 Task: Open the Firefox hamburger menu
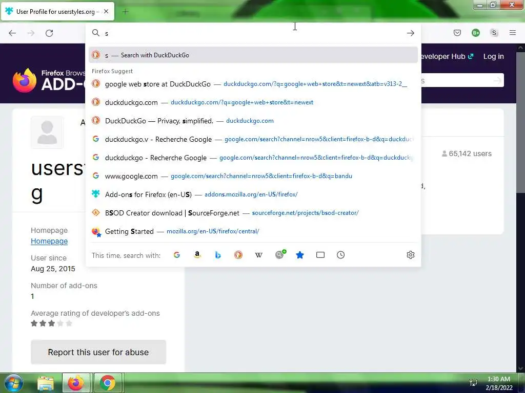(512, 33)
